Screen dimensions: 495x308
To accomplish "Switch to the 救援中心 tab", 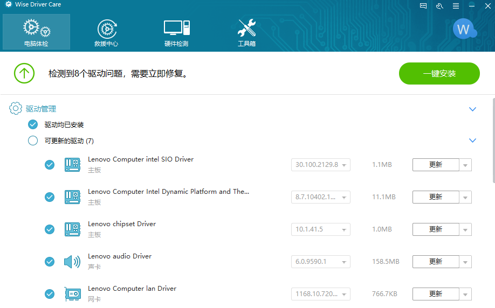I will point(106,32).
